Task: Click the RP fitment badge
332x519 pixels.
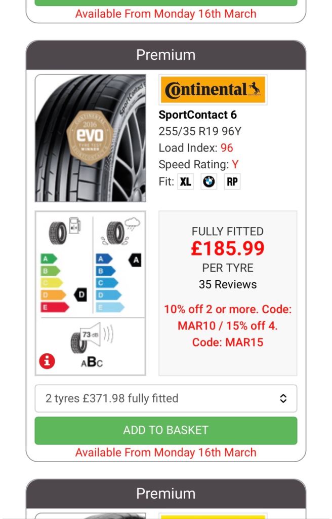Action: point(231,181)
